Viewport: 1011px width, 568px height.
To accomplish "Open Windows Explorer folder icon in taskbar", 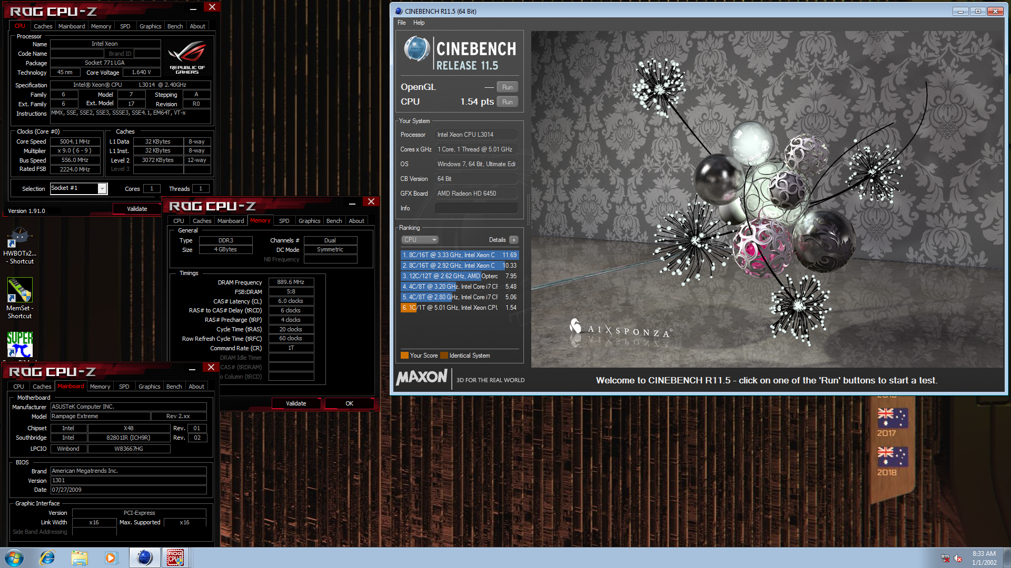I will point(80,557).
